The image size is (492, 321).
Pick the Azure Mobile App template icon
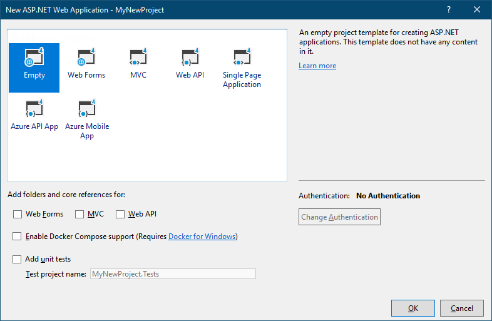pyautogui.click(x=86, y=109)
